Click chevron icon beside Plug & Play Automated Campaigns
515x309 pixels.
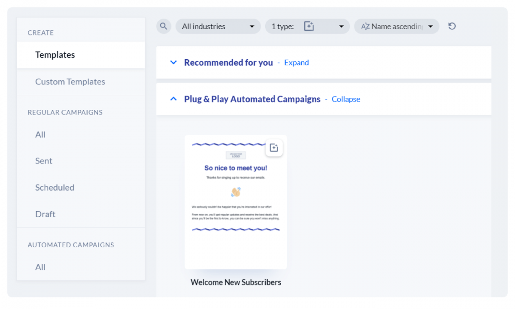click(x=173, y=99)
